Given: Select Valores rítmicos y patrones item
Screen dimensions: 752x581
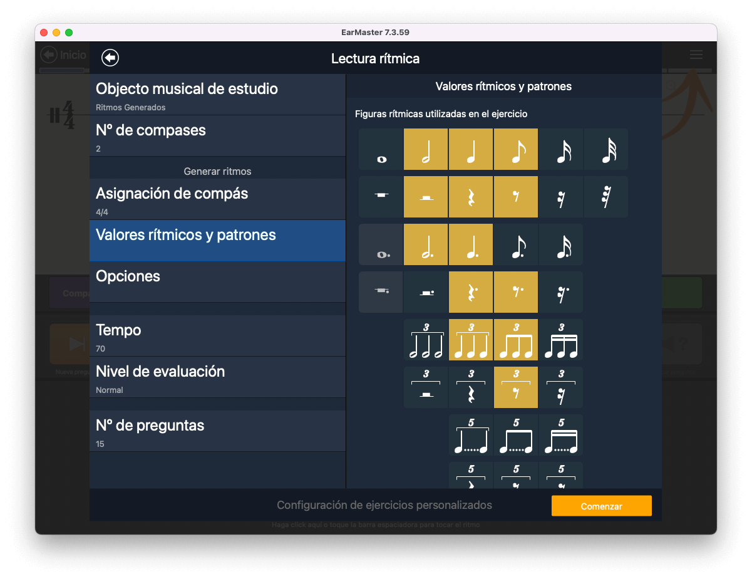Looking at the screenshot, I should click(x=217, y=241).
